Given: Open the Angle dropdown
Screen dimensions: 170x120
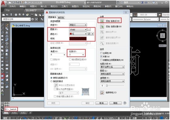Looking at the screenshot, I should 58,55.
